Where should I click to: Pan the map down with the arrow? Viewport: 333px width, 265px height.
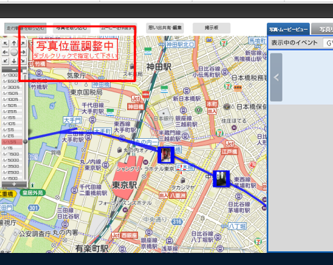pos(14,61)
